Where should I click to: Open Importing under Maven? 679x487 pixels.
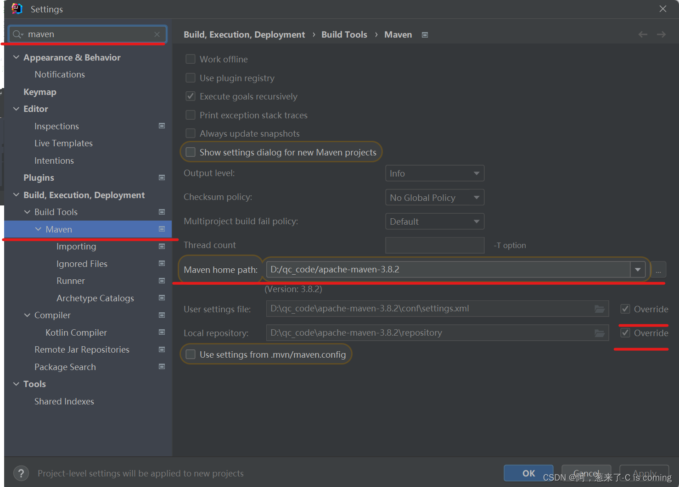pyautogui.click(x=76, y=246)
